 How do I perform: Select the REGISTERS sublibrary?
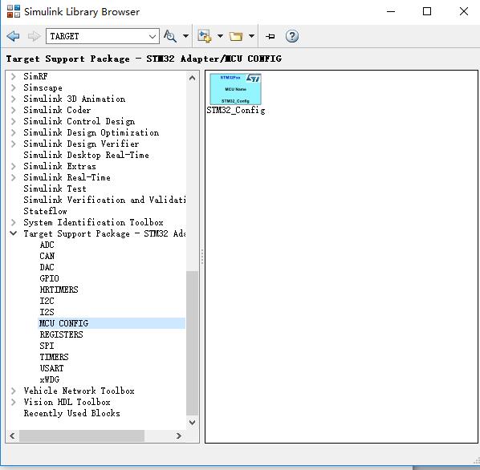click(61, 334)
